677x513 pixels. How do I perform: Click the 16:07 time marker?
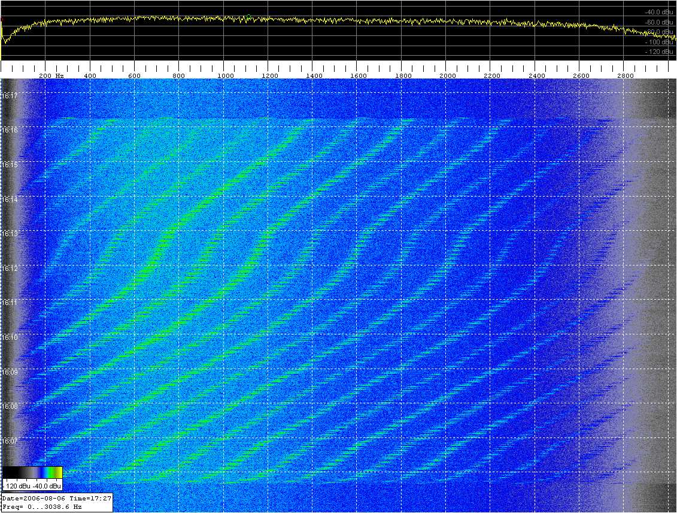tap(9, 441)
